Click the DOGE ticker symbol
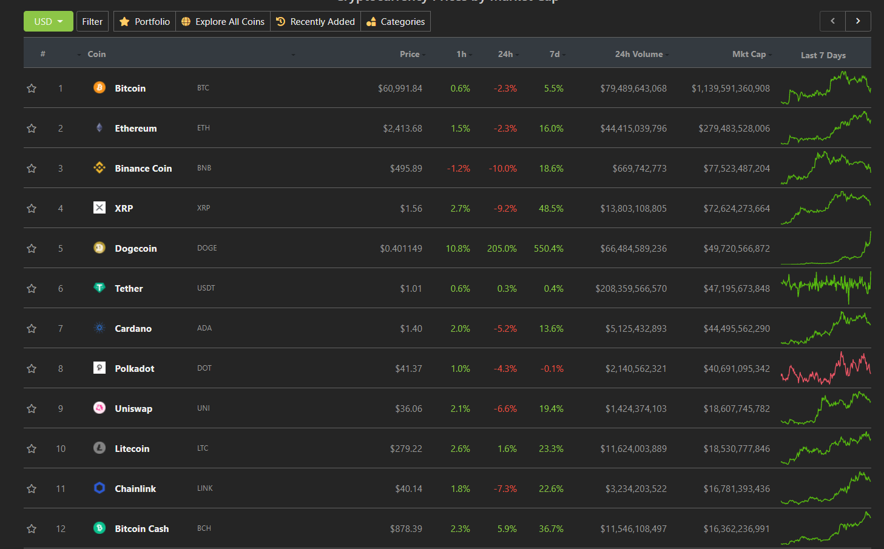Screen dimensions: 884x549 [207, 248]
